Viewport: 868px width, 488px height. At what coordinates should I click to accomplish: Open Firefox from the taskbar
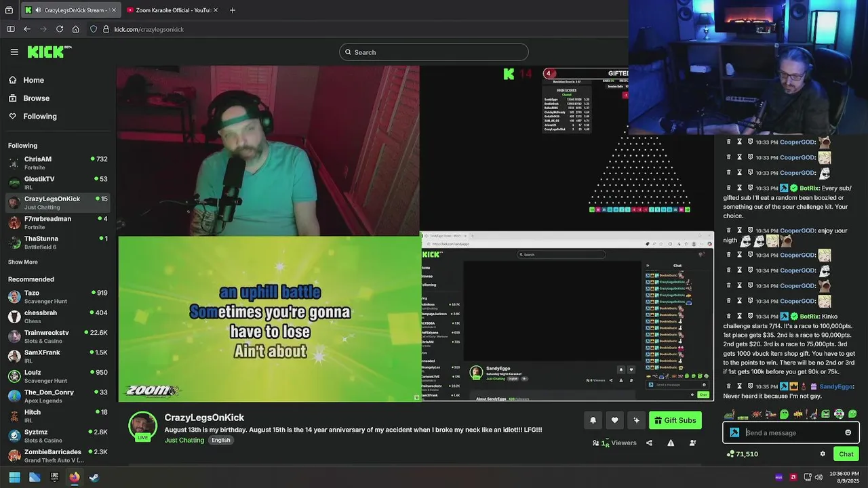point(75,477)
